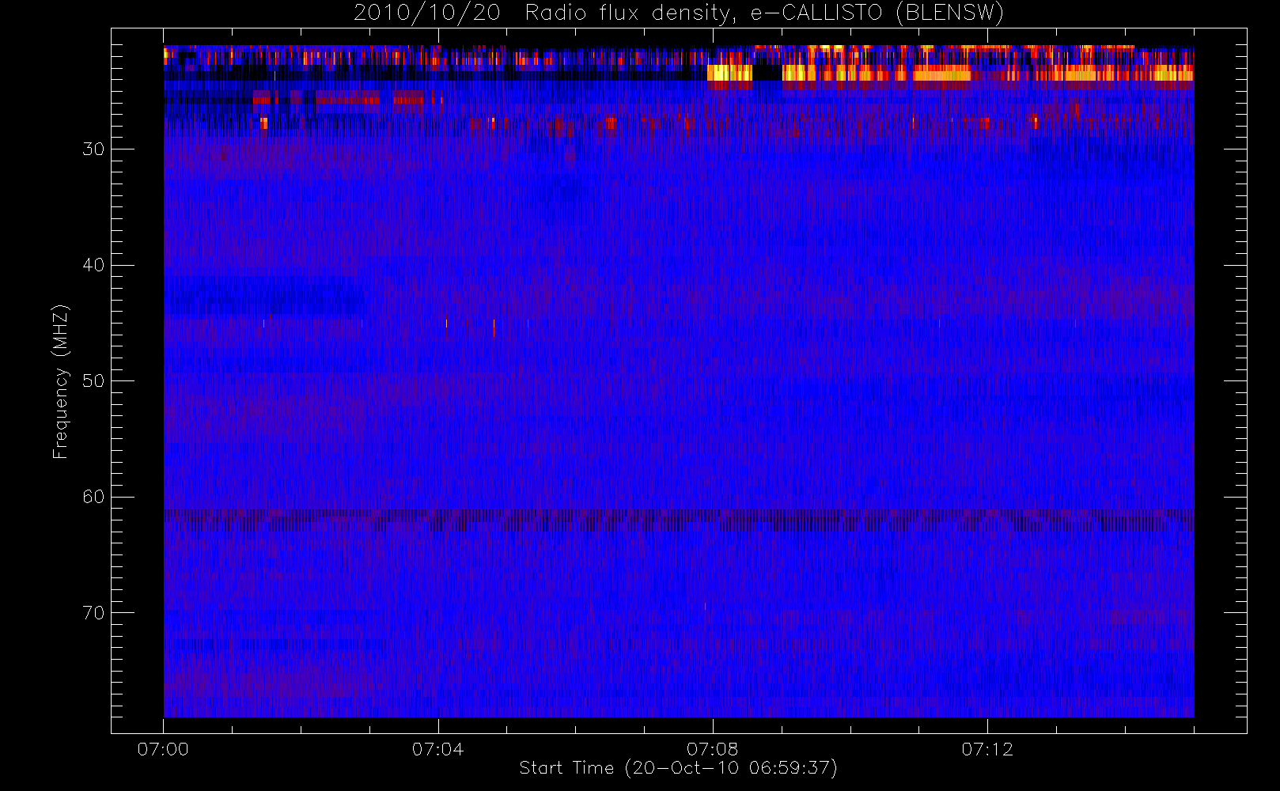1280x791 pixels.
Task: Click the '07:04' time tick label
Action: (x=437, y=749)
